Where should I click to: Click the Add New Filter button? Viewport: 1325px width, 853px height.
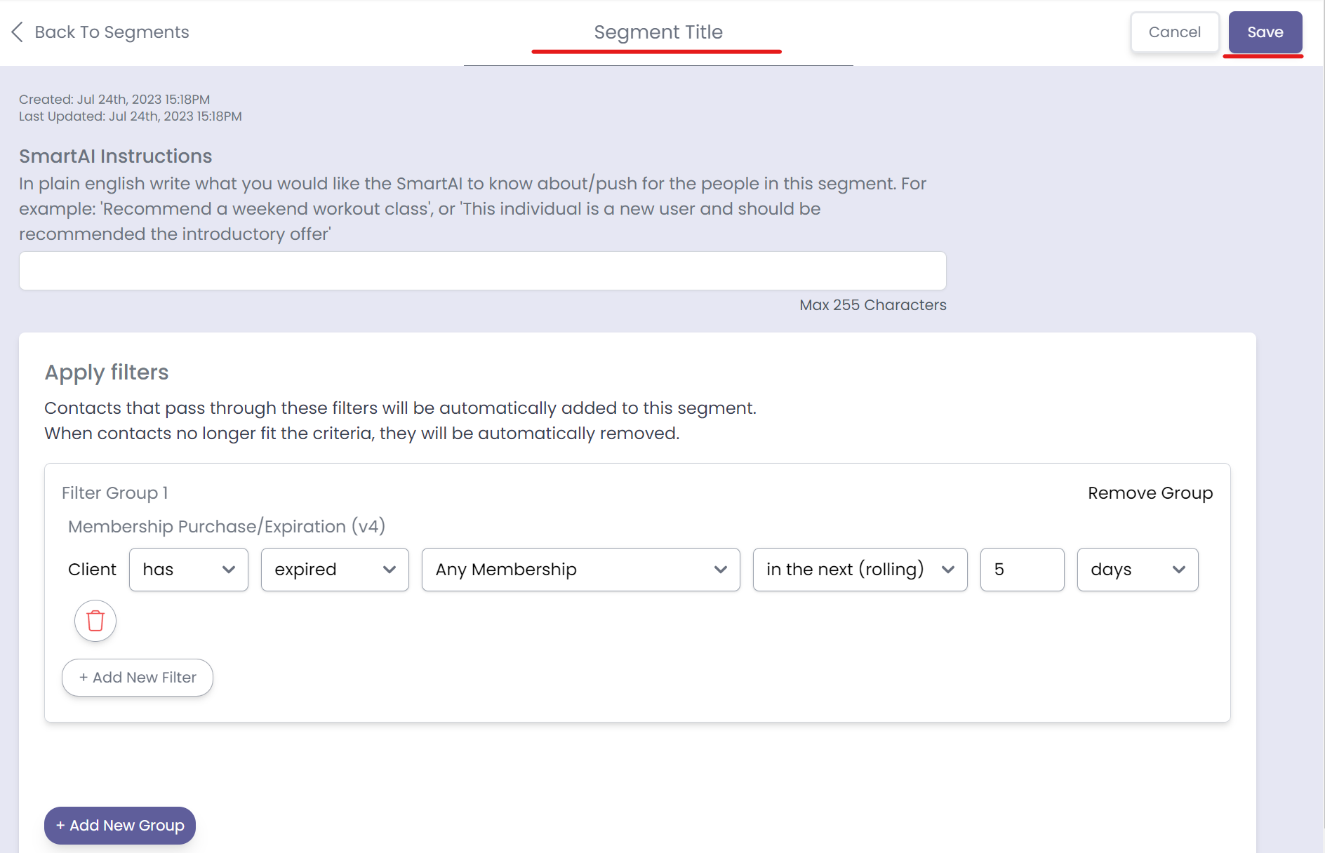(x=137, y=677)
